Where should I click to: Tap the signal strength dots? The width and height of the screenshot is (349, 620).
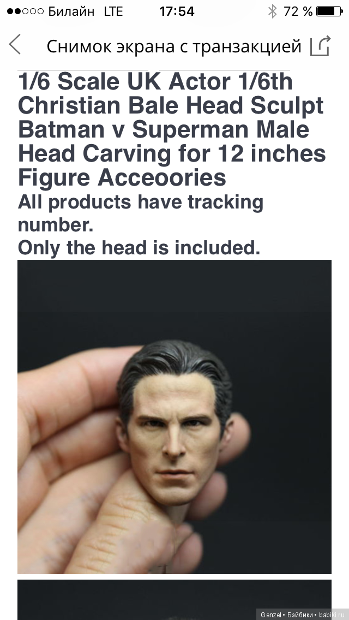[25, 11]
